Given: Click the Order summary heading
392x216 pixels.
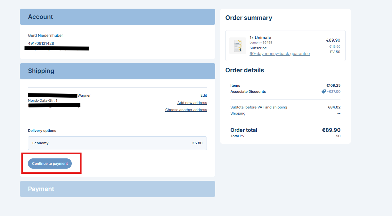Looking at the screenshot, I should tap(249, 18).
